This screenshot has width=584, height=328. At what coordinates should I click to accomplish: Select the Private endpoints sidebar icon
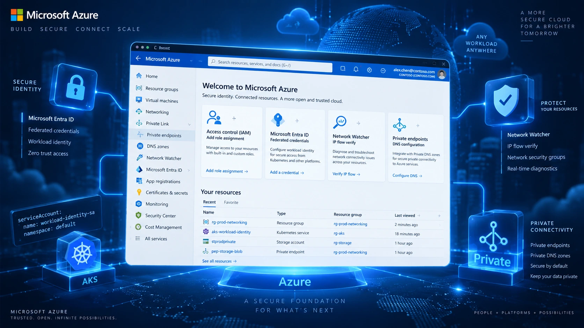pyautogui.click(x=140, y=135)
